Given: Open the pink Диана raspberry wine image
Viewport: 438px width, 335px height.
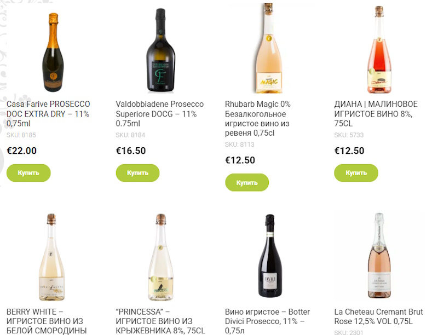Looking at the screenshot, I should (379, 50).
